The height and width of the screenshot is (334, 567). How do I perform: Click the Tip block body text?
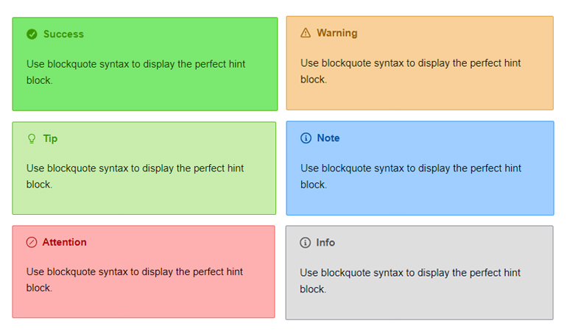pyautogui.click(x=135, y=168)
